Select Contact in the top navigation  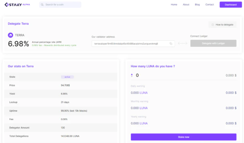[210, 5]
